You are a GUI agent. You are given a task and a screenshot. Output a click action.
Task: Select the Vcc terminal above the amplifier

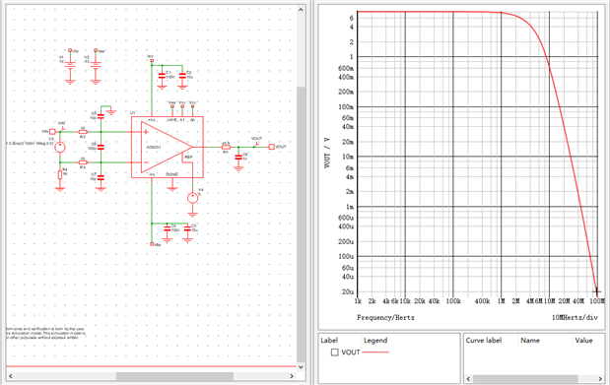152,61
